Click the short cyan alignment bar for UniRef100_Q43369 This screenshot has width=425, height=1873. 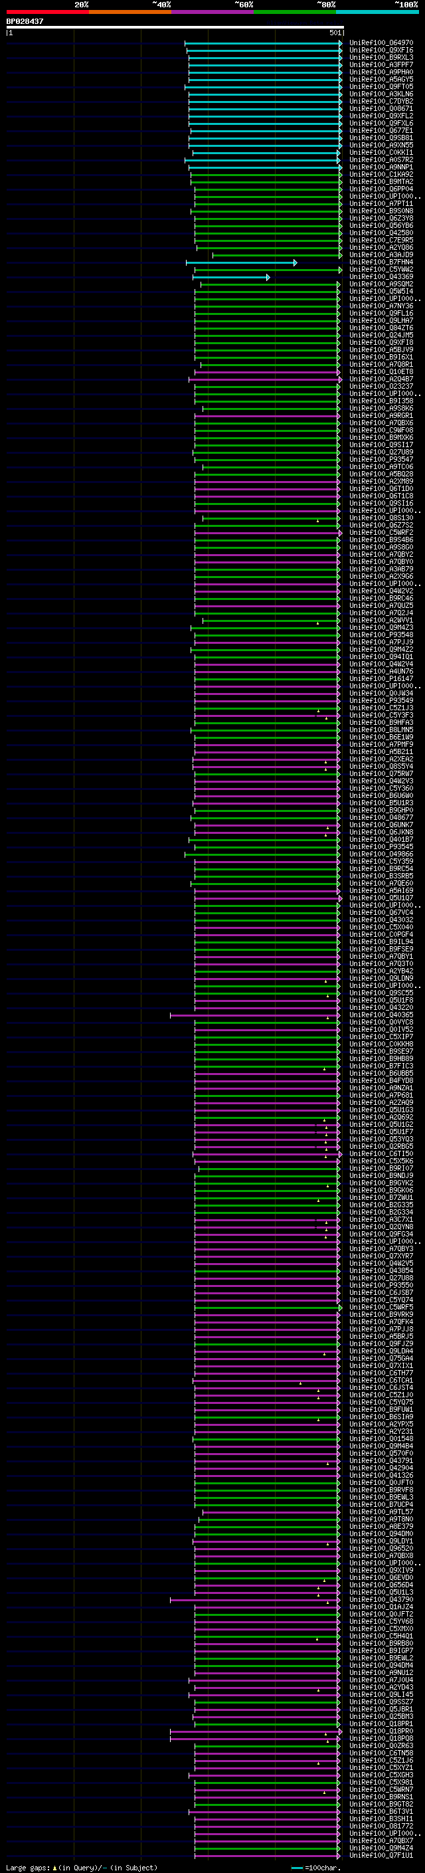click(x=231, y=277)
